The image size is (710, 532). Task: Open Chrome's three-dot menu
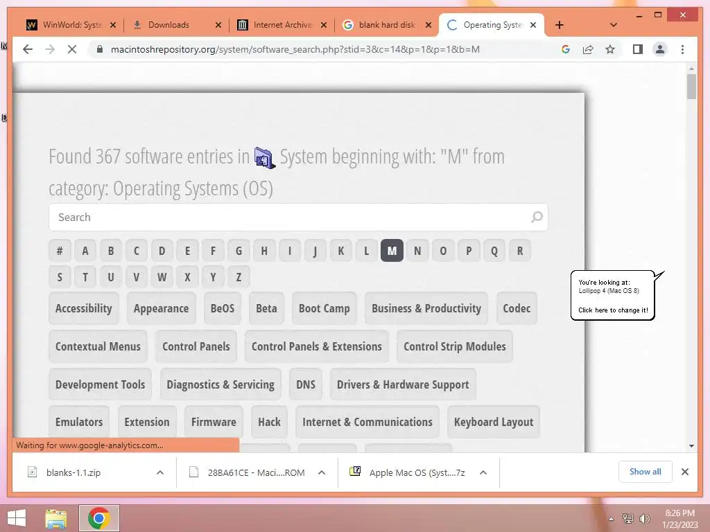682,49
